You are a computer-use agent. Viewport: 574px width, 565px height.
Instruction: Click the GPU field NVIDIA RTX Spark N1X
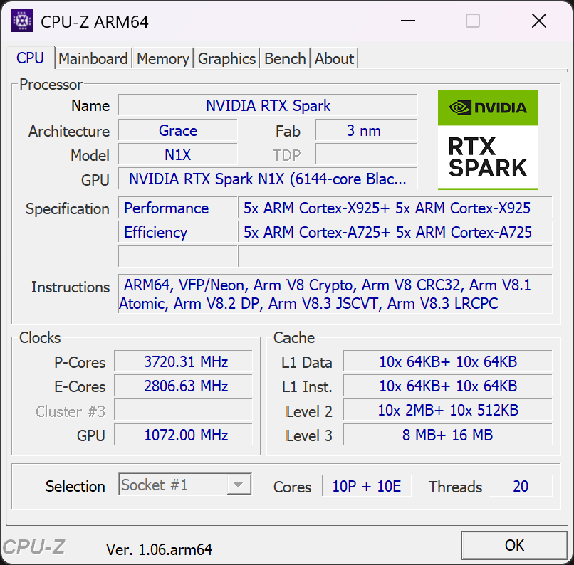pyautogui.click(x=268, y=179)
